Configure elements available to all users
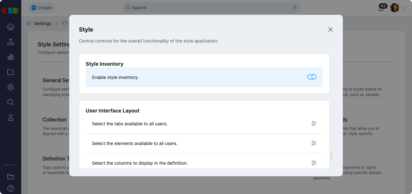This screenshot has width=412, height=194. [314, 143]
